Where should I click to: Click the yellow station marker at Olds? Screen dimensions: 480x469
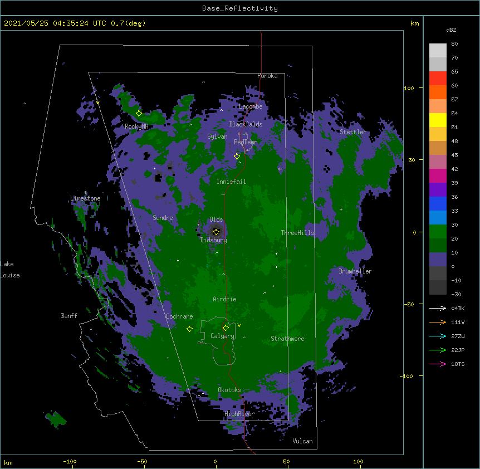pos(216,232)
